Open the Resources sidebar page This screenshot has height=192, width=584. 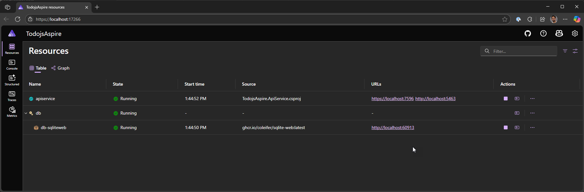point(12,49)
